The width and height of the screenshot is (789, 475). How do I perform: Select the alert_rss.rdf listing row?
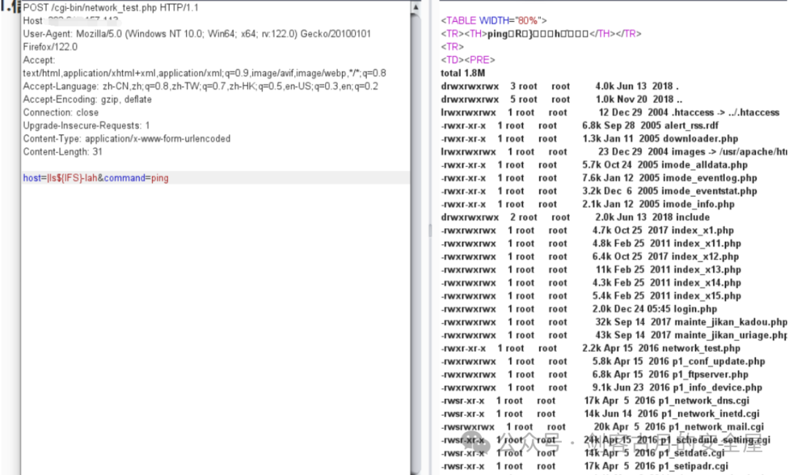click(x=579, y=125)
